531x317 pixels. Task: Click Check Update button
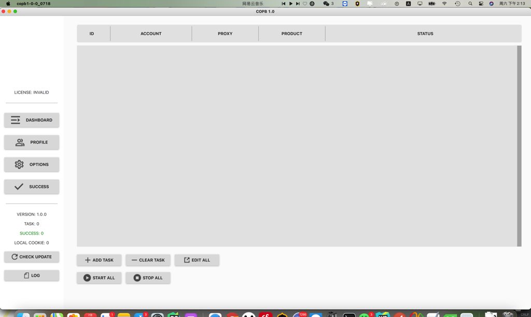pos(32,257)
